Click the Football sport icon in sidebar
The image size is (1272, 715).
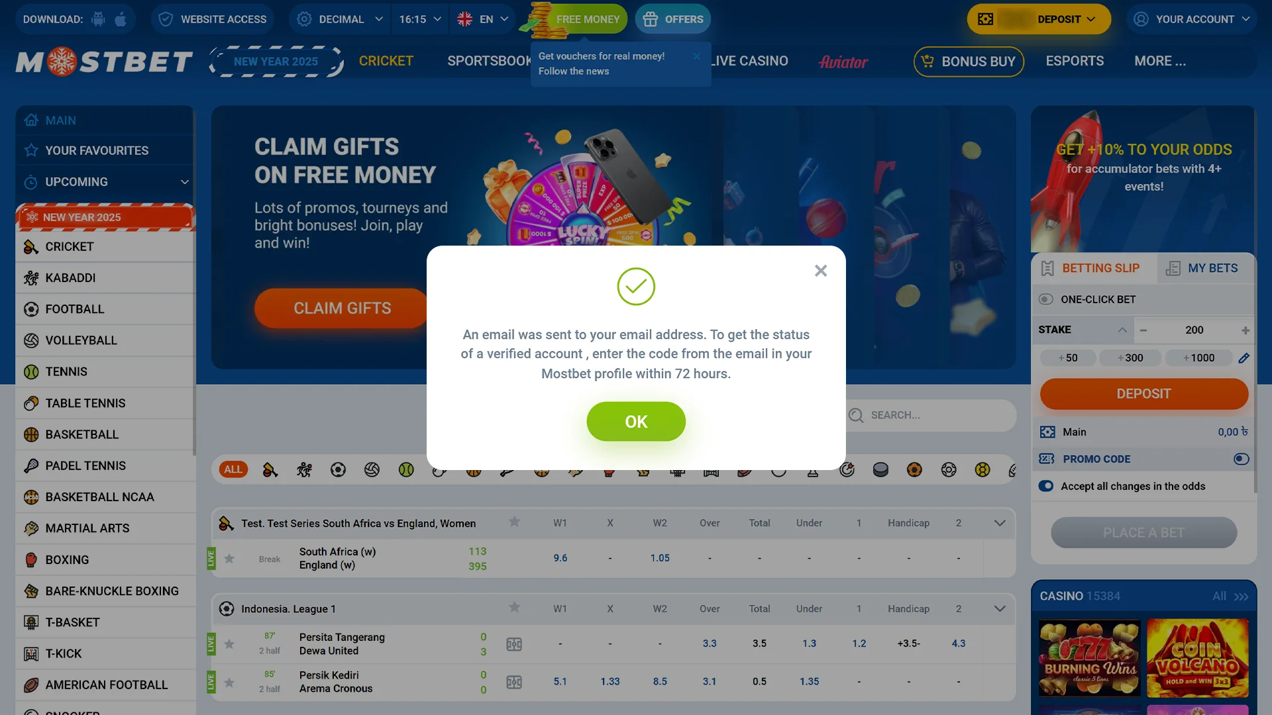coord(31,309)
